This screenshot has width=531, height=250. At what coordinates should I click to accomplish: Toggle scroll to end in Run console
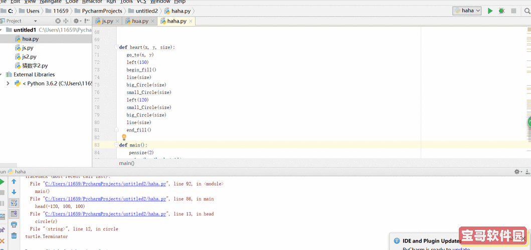tap(14, 214)
